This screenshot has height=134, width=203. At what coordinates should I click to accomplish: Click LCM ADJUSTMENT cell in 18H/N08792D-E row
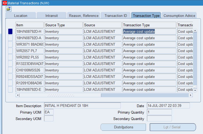click(x=102, y=89)
